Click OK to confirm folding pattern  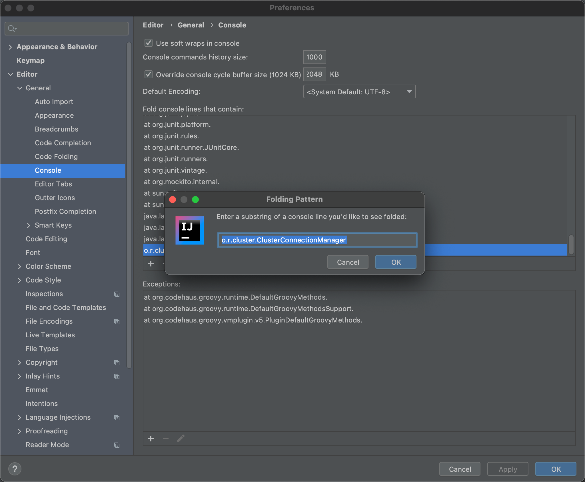point(396,262)
